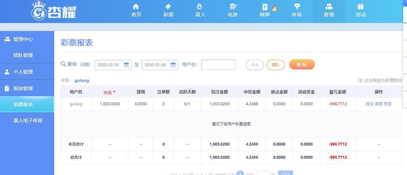Open the 投注 link for gulang

click(x=370, y=104)
